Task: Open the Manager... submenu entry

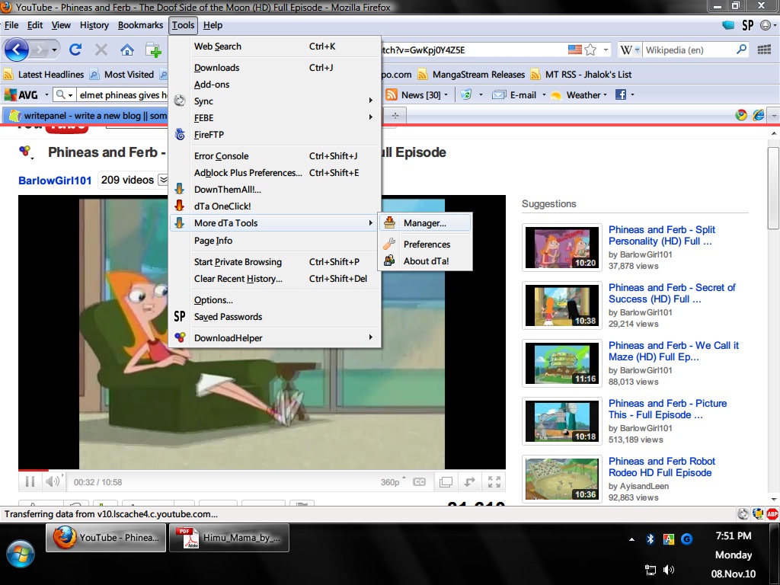Action: [425, 223]
